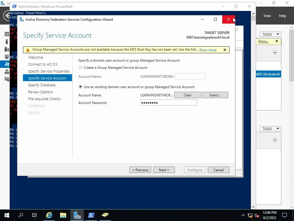
Task: Show hidden system tray icons
Action: [243, 215]
